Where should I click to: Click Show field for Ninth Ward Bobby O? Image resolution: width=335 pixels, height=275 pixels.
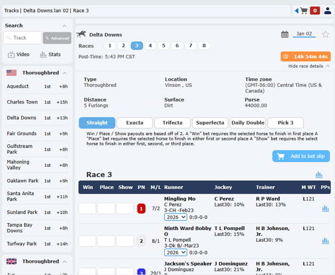click(x=125, y=241)
